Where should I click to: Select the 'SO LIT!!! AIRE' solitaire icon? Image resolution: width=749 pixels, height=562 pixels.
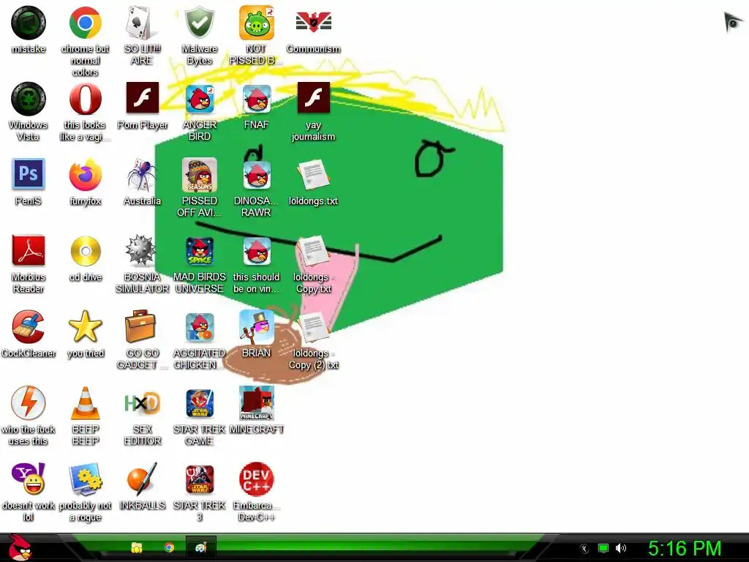[142, 23]
